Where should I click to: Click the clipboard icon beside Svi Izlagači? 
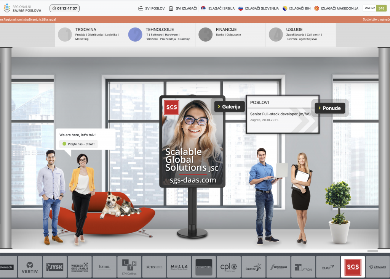[171, 8]
